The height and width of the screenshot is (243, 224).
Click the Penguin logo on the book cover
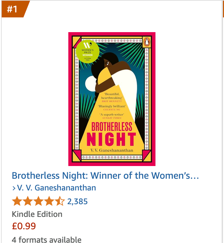point(145,42)
